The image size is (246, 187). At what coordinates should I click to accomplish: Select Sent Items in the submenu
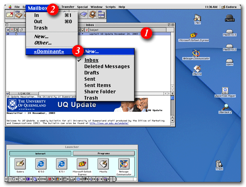coord(98,85)
